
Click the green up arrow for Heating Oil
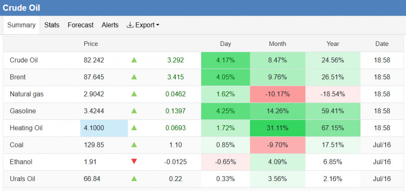point(134,128)
